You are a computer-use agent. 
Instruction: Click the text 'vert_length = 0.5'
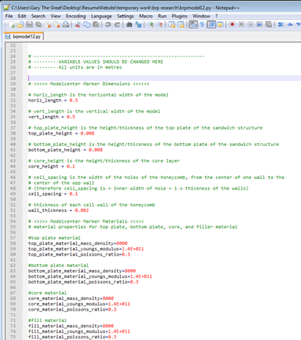(x=51, y=117)
